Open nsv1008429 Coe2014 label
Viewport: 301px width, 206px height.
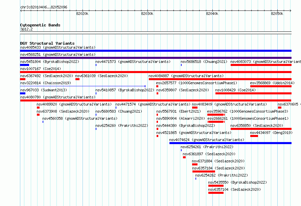point(235,90)
